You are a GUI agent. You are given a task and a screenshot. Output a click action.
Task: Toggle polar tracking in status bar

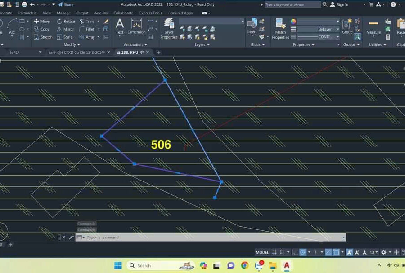coord(303,252)
